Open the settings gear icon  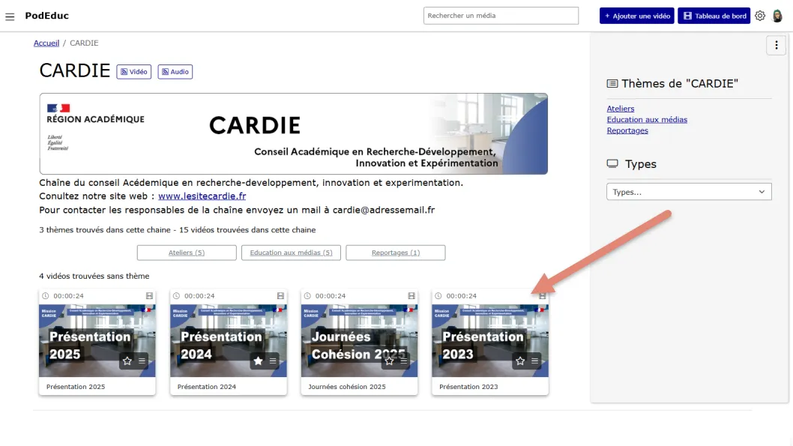[x=759, y=16]
